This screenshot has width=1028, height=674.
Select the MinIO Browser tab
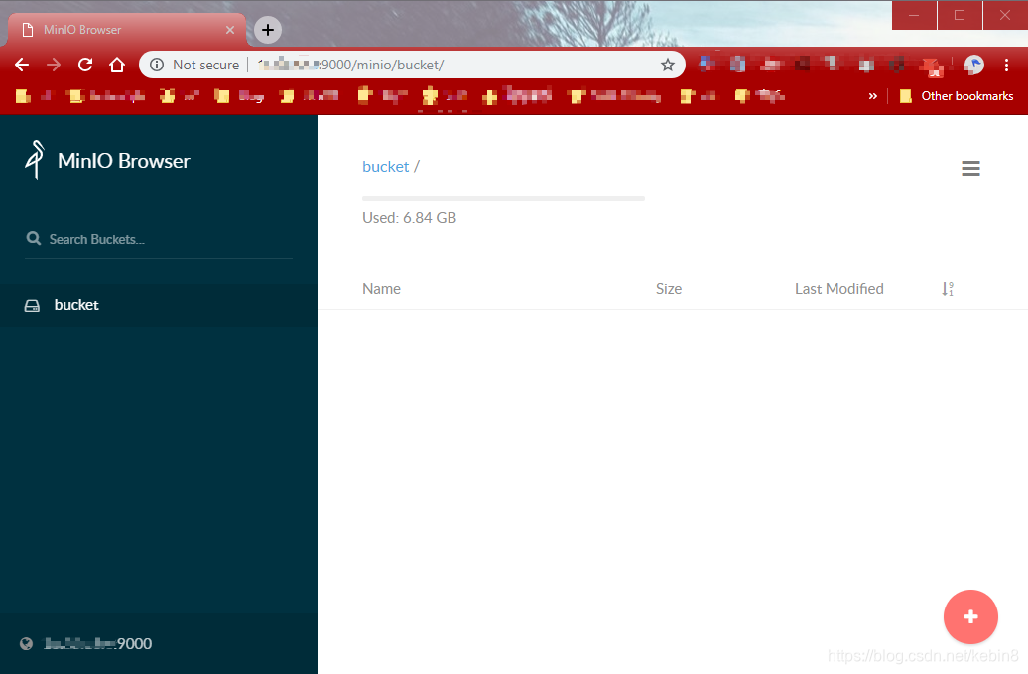pyautogui.click(x=127, y=30)
